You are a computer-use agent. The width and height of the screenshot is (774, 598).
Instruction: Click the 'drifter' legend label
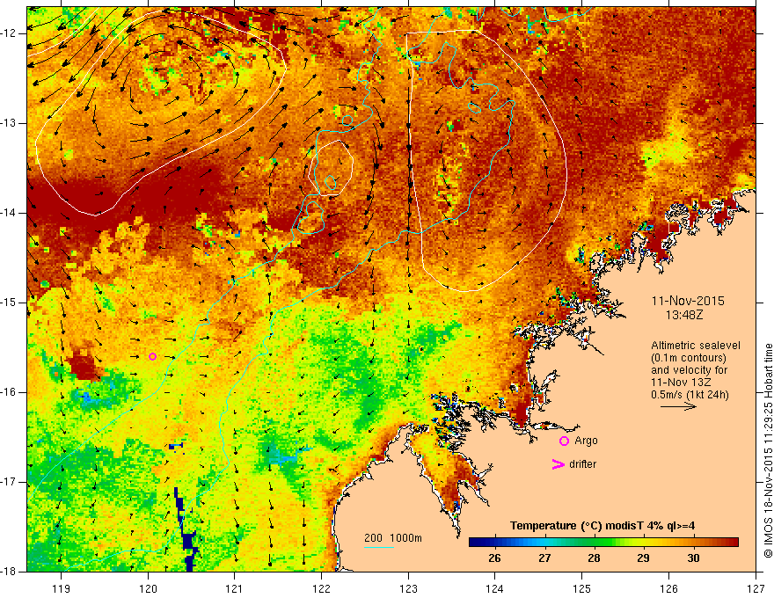pyautogui.click(x=582, y=464)
